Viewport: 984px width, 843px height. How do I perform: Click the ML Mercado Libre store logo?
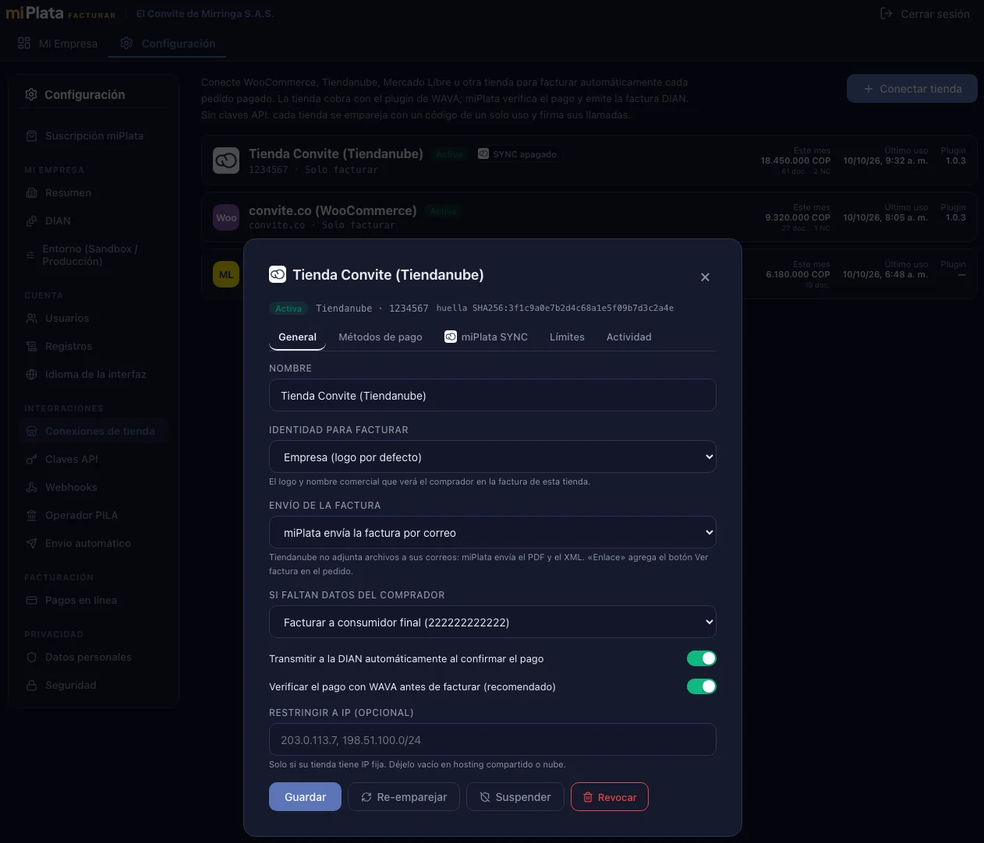(x=226, y=274)
